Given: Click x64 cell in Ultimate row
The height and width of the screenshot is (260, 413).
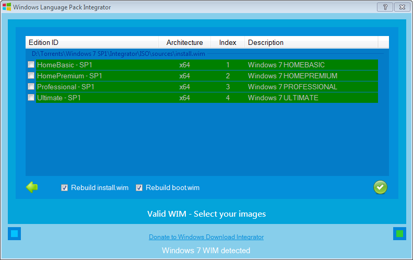Looking at the screenshot, I should (185, 98).
